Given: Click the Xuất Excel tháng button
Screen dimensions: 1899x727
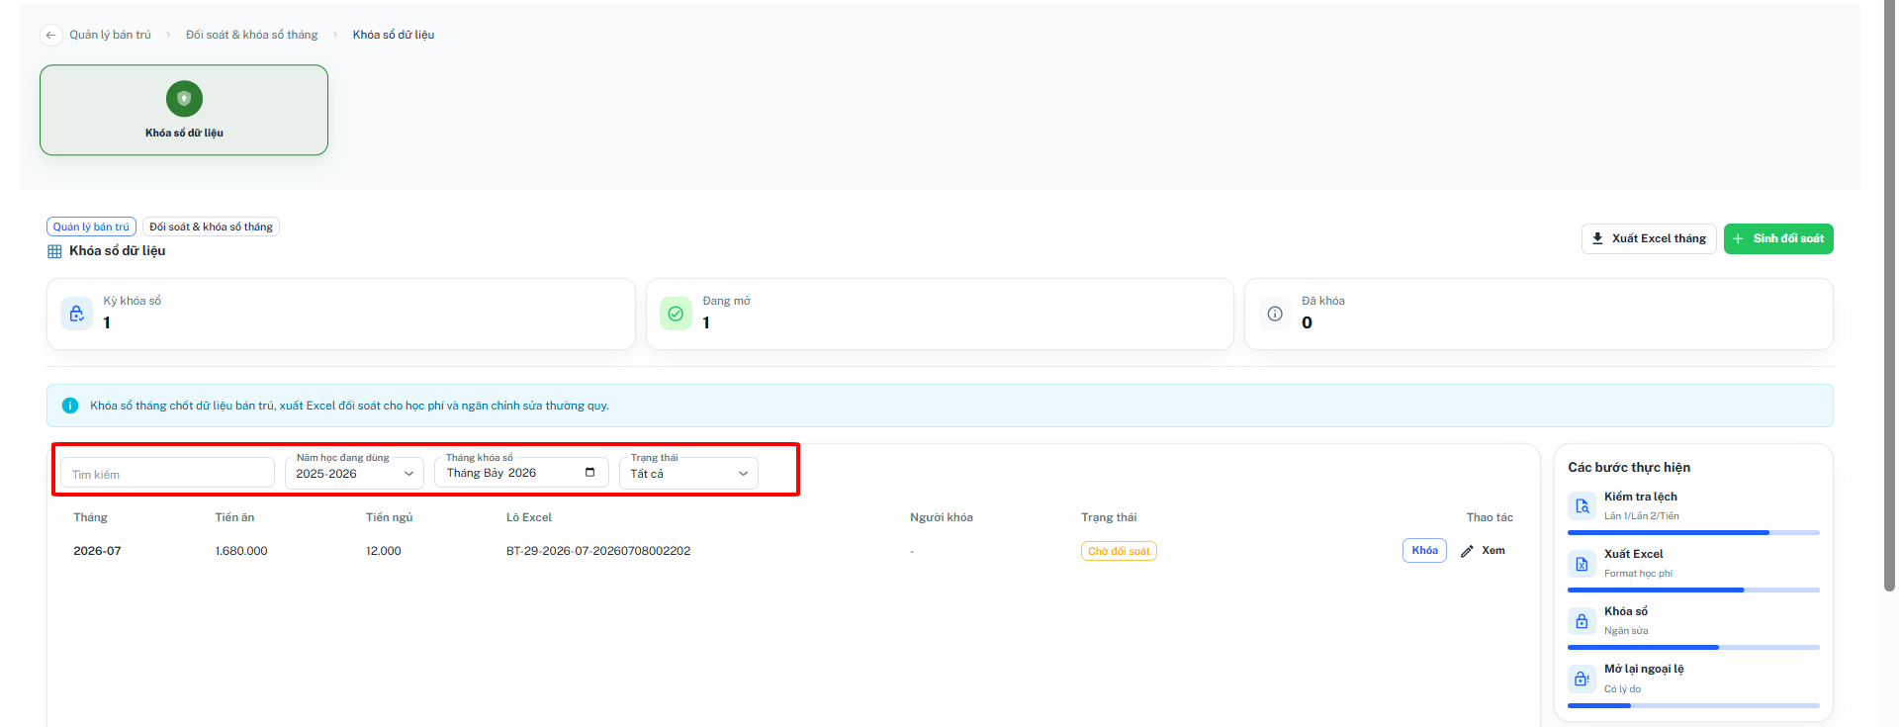Looking at the screenshot, I should 1649,238.
